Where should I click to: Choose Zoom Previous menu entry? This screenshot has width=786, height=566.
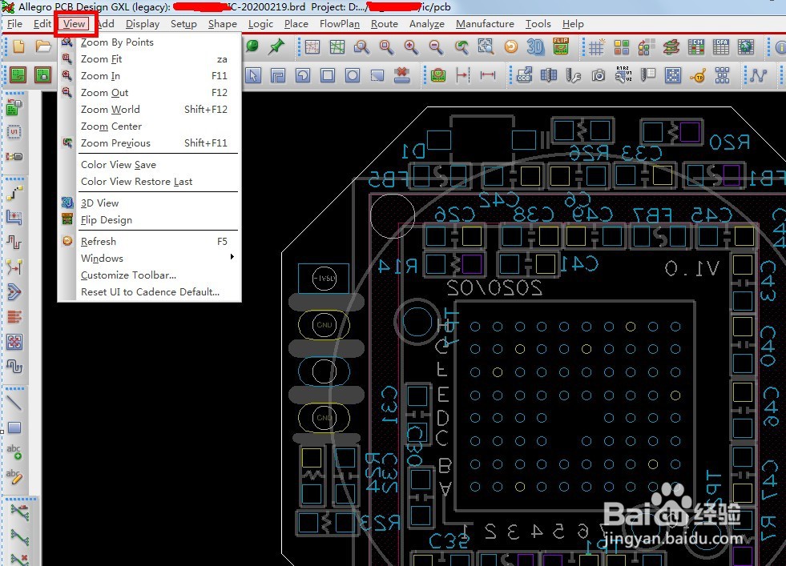click(149, 143)
